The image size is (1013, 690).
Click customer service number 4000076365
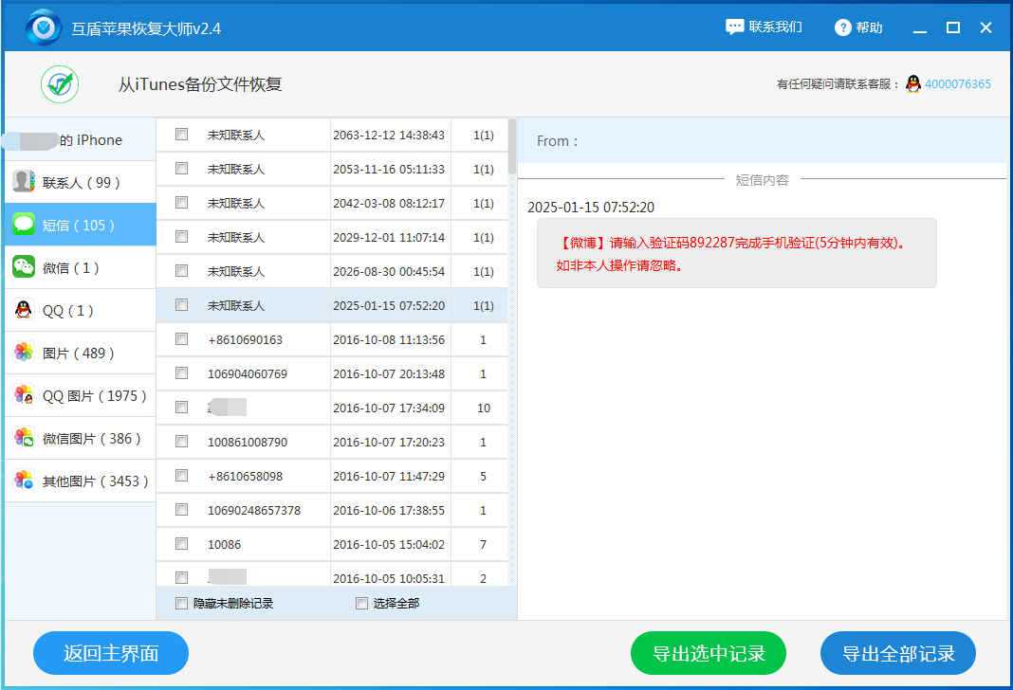[957, 84]
